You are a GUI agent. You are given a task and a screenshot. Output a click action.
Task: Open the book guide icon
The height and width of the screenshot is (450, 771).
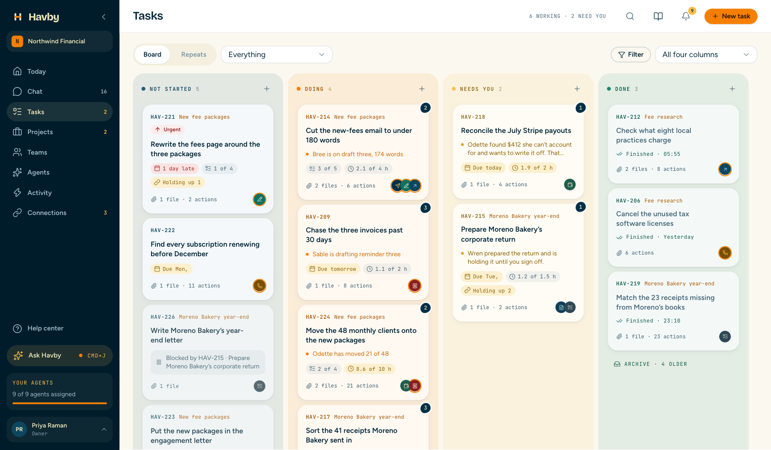click(658, 16)
